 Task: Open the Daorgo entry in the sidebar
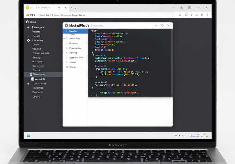(36, 36)
